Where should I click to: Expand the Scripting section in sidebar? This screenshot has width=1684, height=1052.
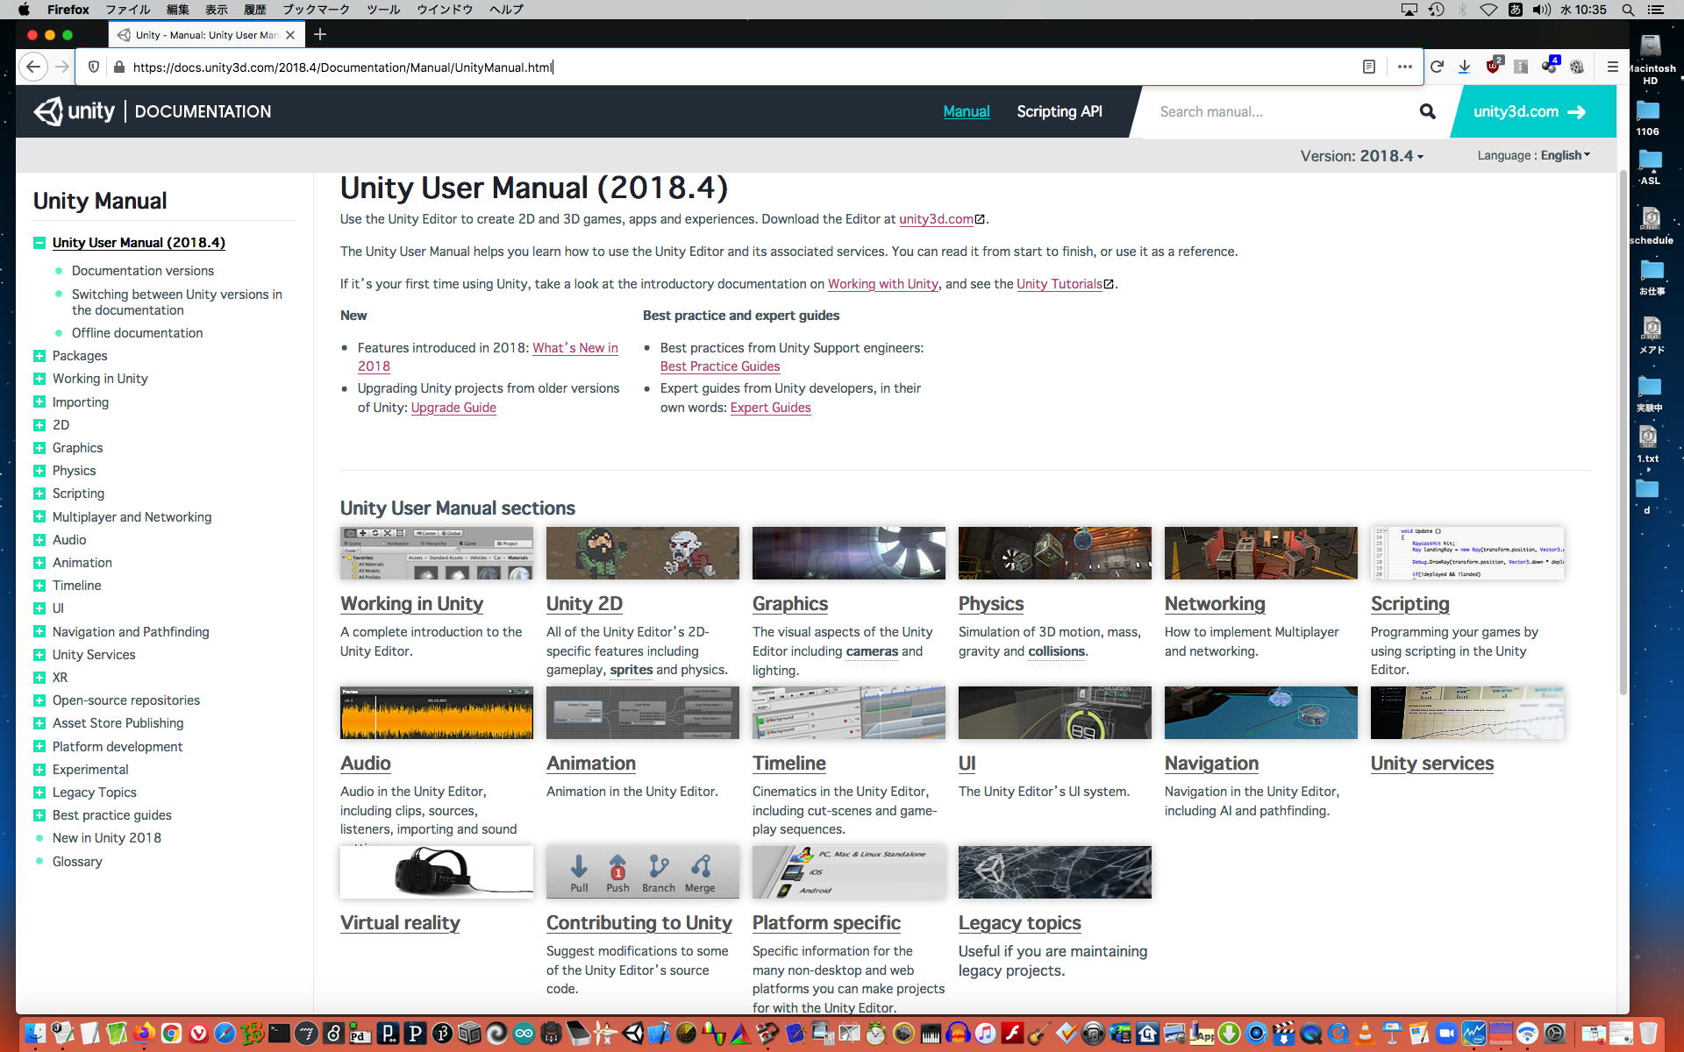[39, 494]
